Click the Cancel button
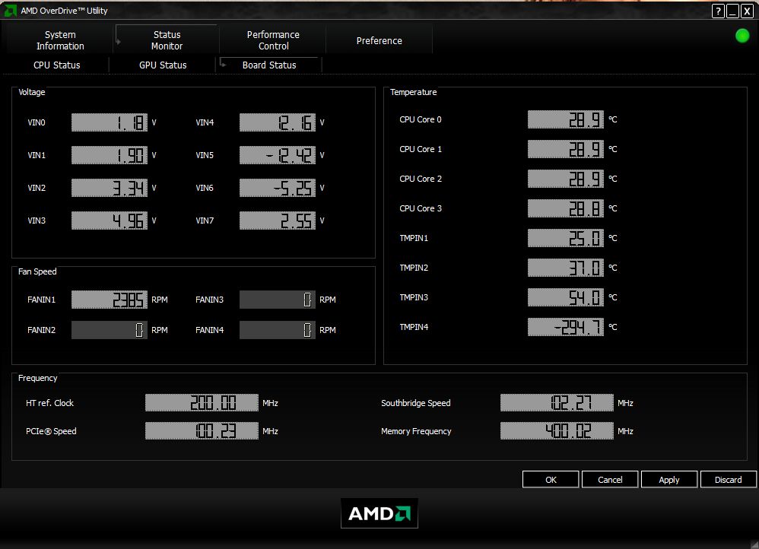The image size is (759, 549). pos(610,479)
